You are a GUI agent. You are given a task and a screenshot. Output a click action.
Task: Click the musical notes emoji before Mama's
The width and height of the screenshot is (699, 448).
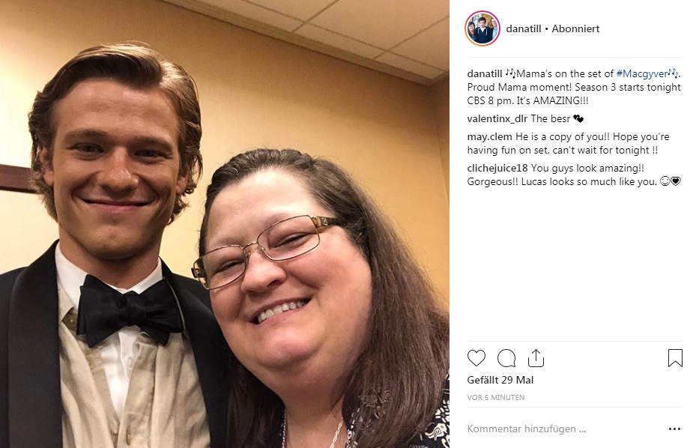coord(510,73)
